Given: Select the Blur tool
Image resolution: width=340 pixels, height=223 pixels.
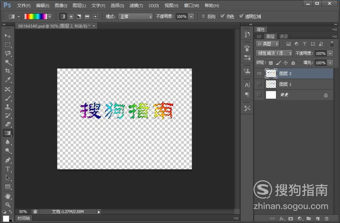Looking at the screenshot, I should [8, 142].
